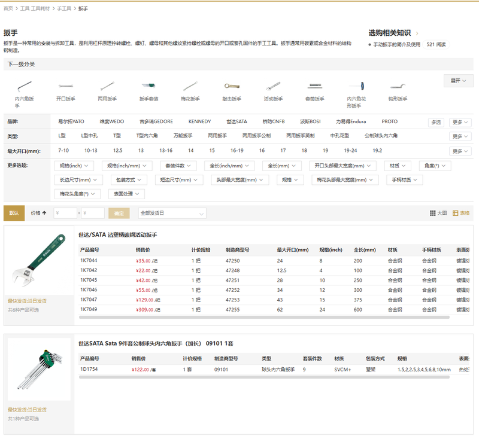Open the 活动扳手 category icon
The height and width of the screenshot is (442, 479).
click(274, 86)
